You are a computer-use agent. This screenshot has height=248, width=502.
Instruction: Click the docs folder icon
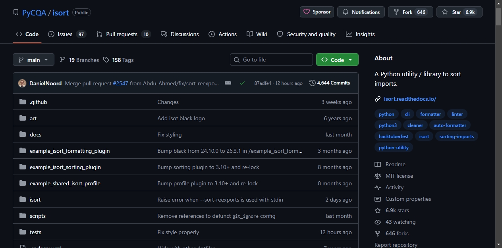pos(23,135)
